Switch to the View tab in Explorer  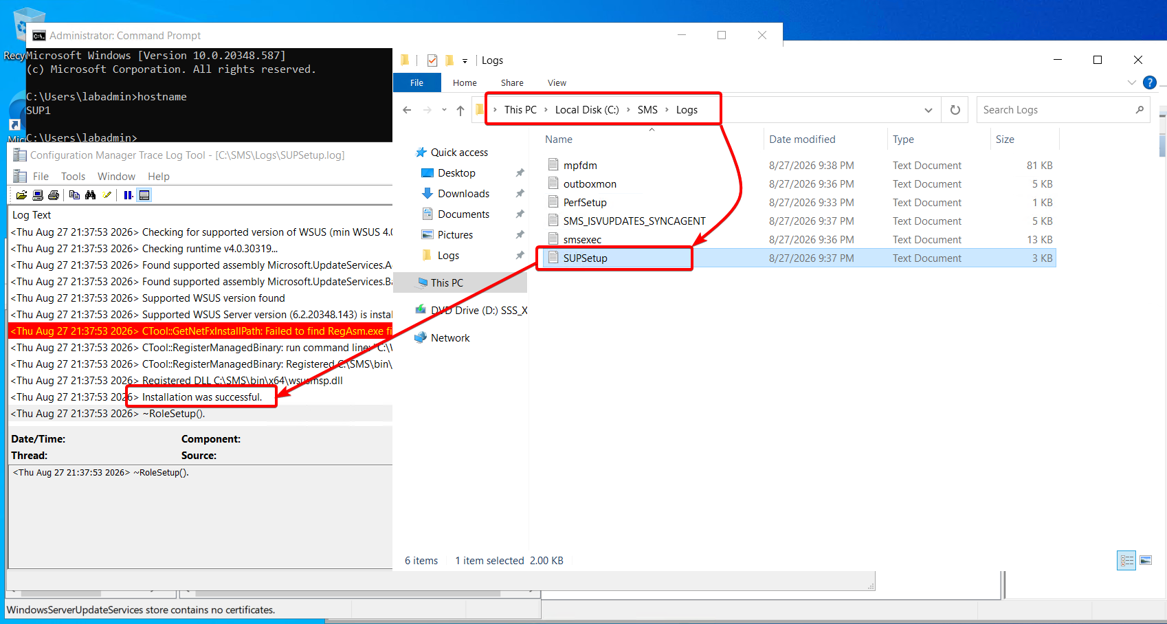click(557, 82)
